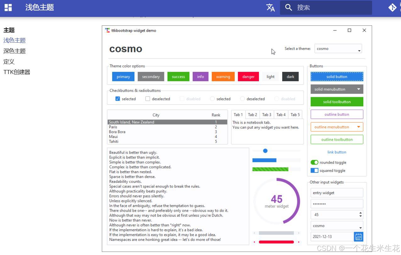Open the cosmo combobox under Other input widgets
Screen dimensions: 401x255
[x=337, y=226]
